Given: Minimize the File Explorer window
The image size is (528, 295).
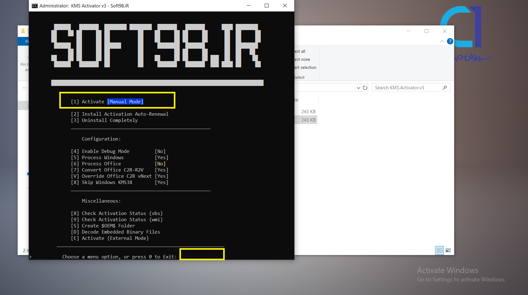Looking at the screenshot, I should [408, 31].
